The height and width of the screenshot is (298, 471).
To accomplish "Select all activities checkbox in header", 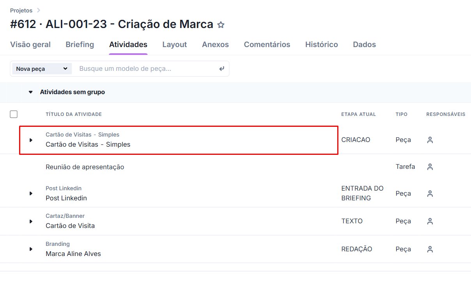I will pyautogui.click(x=14, y=114).
